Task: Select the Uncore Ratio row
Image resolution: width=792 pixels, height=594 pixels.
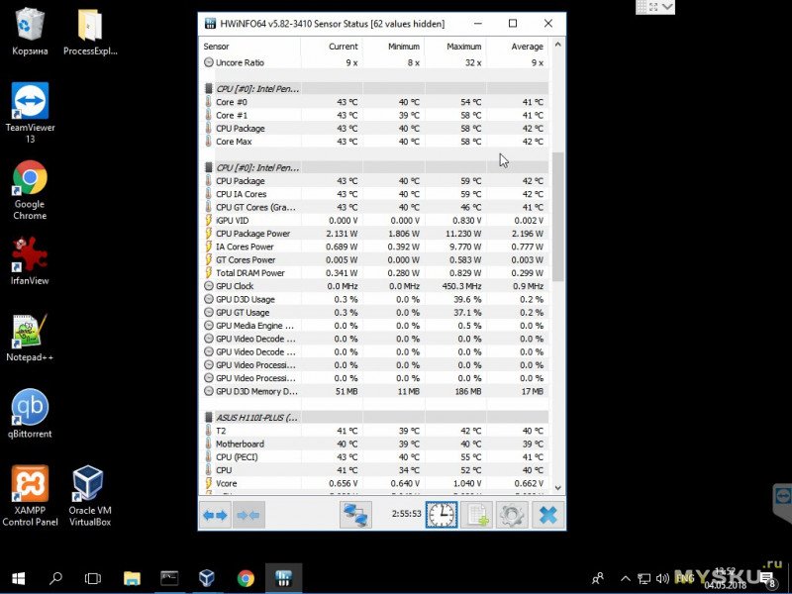Action: point(374,62)
